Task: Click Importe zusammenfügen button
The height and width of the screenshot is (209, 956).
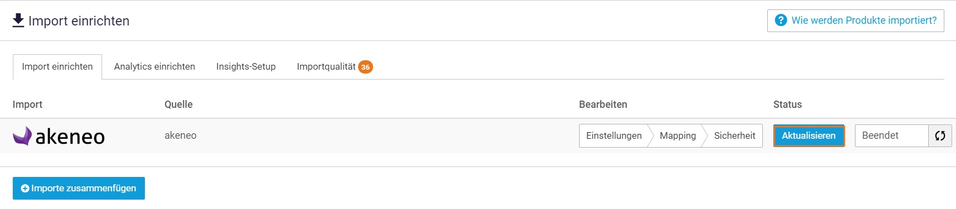Action: [x=79, y=189]
